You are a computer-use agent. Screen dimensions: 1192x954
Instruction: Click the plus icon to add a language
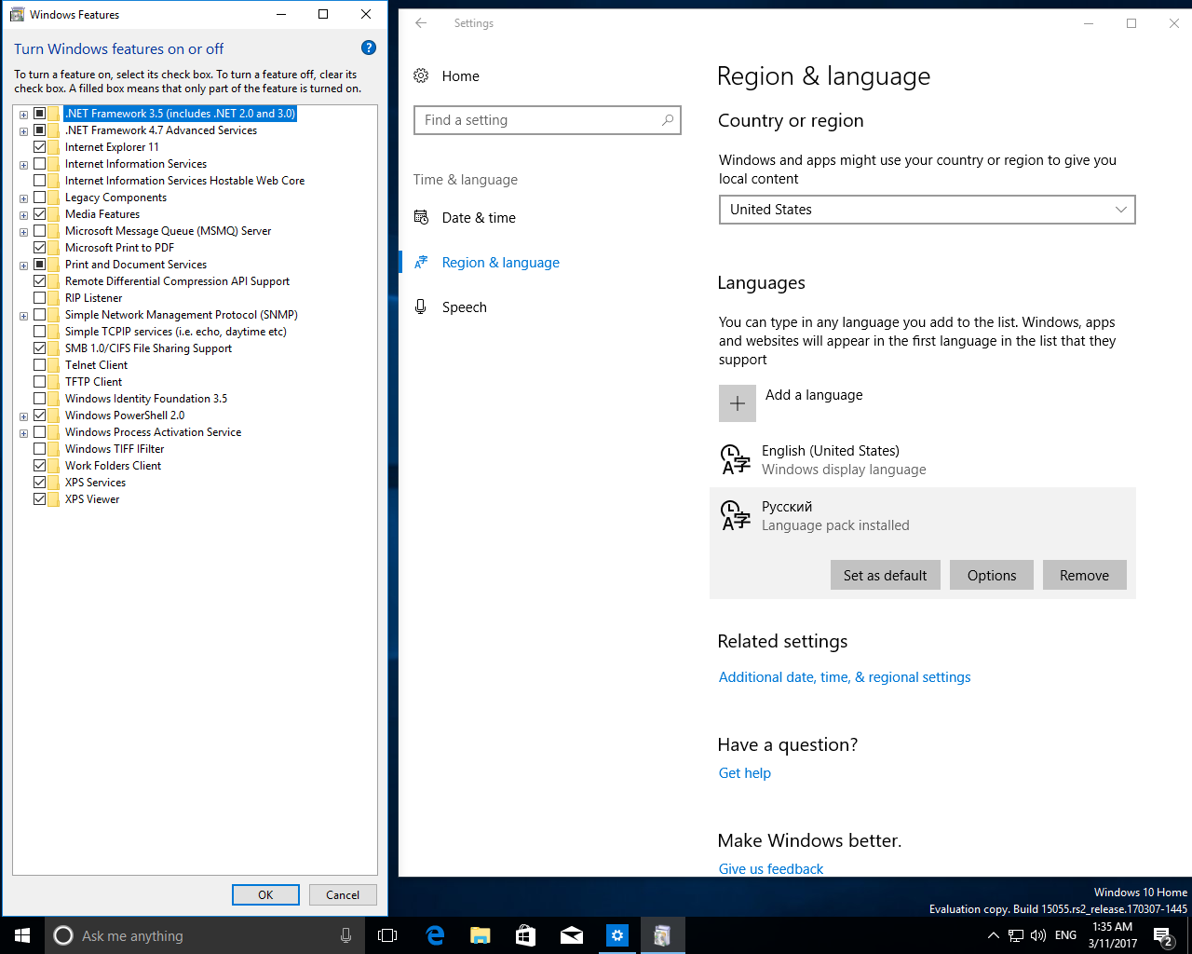738,403
